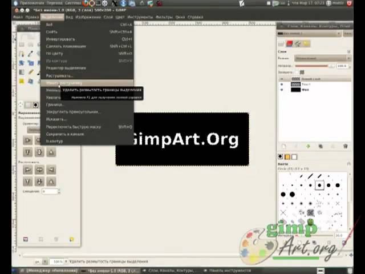Click the Смещение offset input field

point(50,191)
